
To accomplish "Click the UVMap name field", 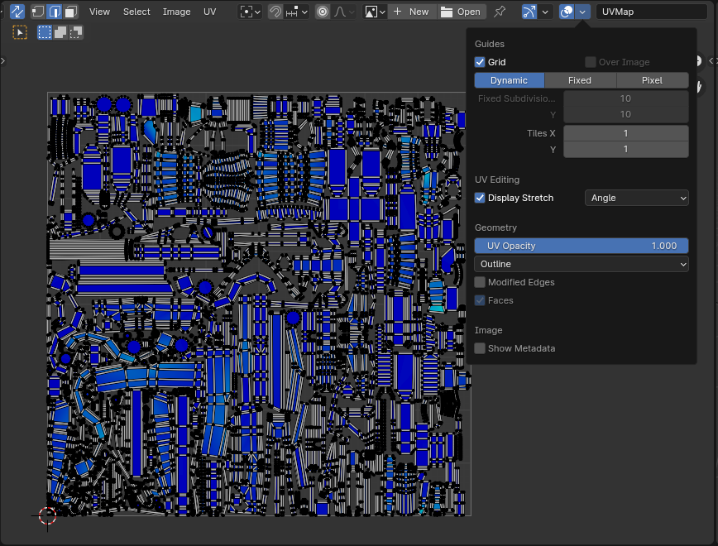I will [652, 12].
